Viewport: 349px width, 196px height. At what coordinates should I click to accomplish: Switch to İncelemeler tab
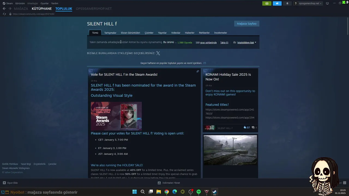221,33
